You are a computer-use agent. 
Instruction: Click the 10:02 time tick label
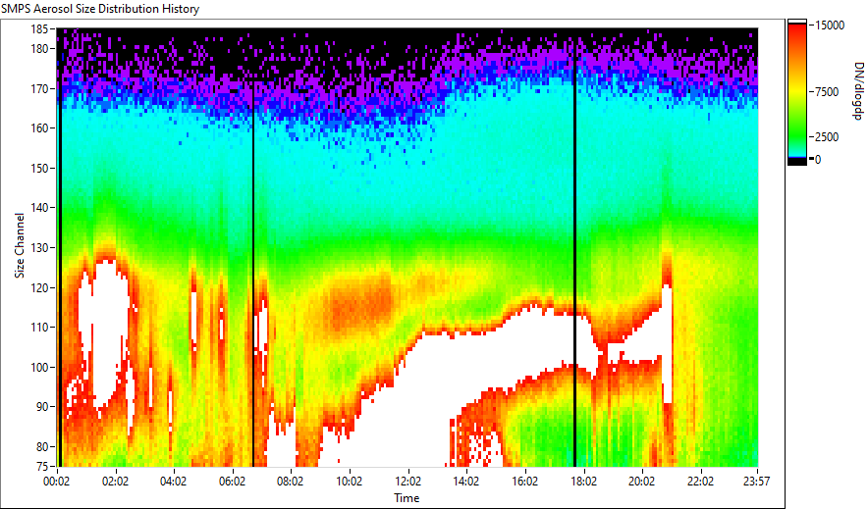349,482
